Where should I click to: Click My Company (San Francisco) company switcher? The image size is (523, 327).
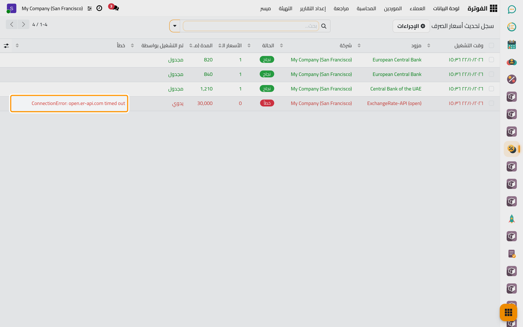point(52,8)
